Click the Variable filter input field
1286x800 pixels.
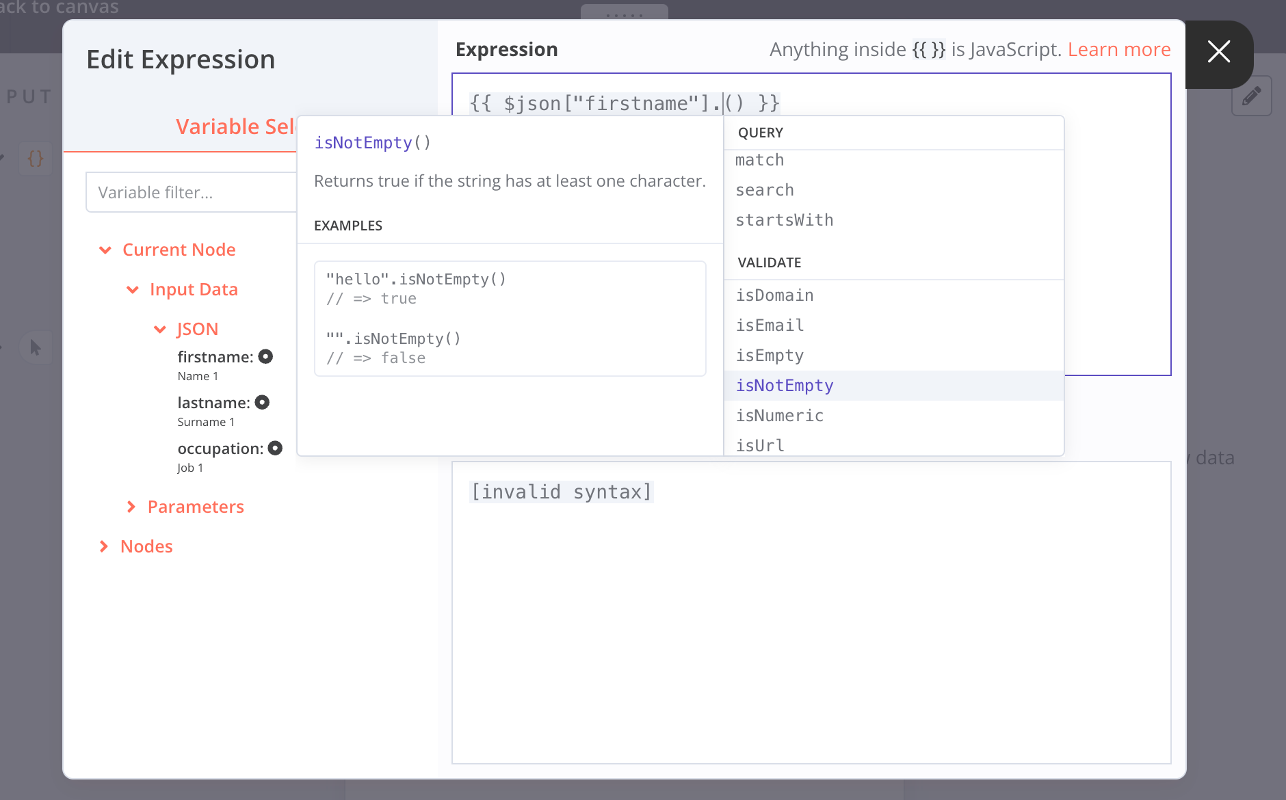coord(192,193)
